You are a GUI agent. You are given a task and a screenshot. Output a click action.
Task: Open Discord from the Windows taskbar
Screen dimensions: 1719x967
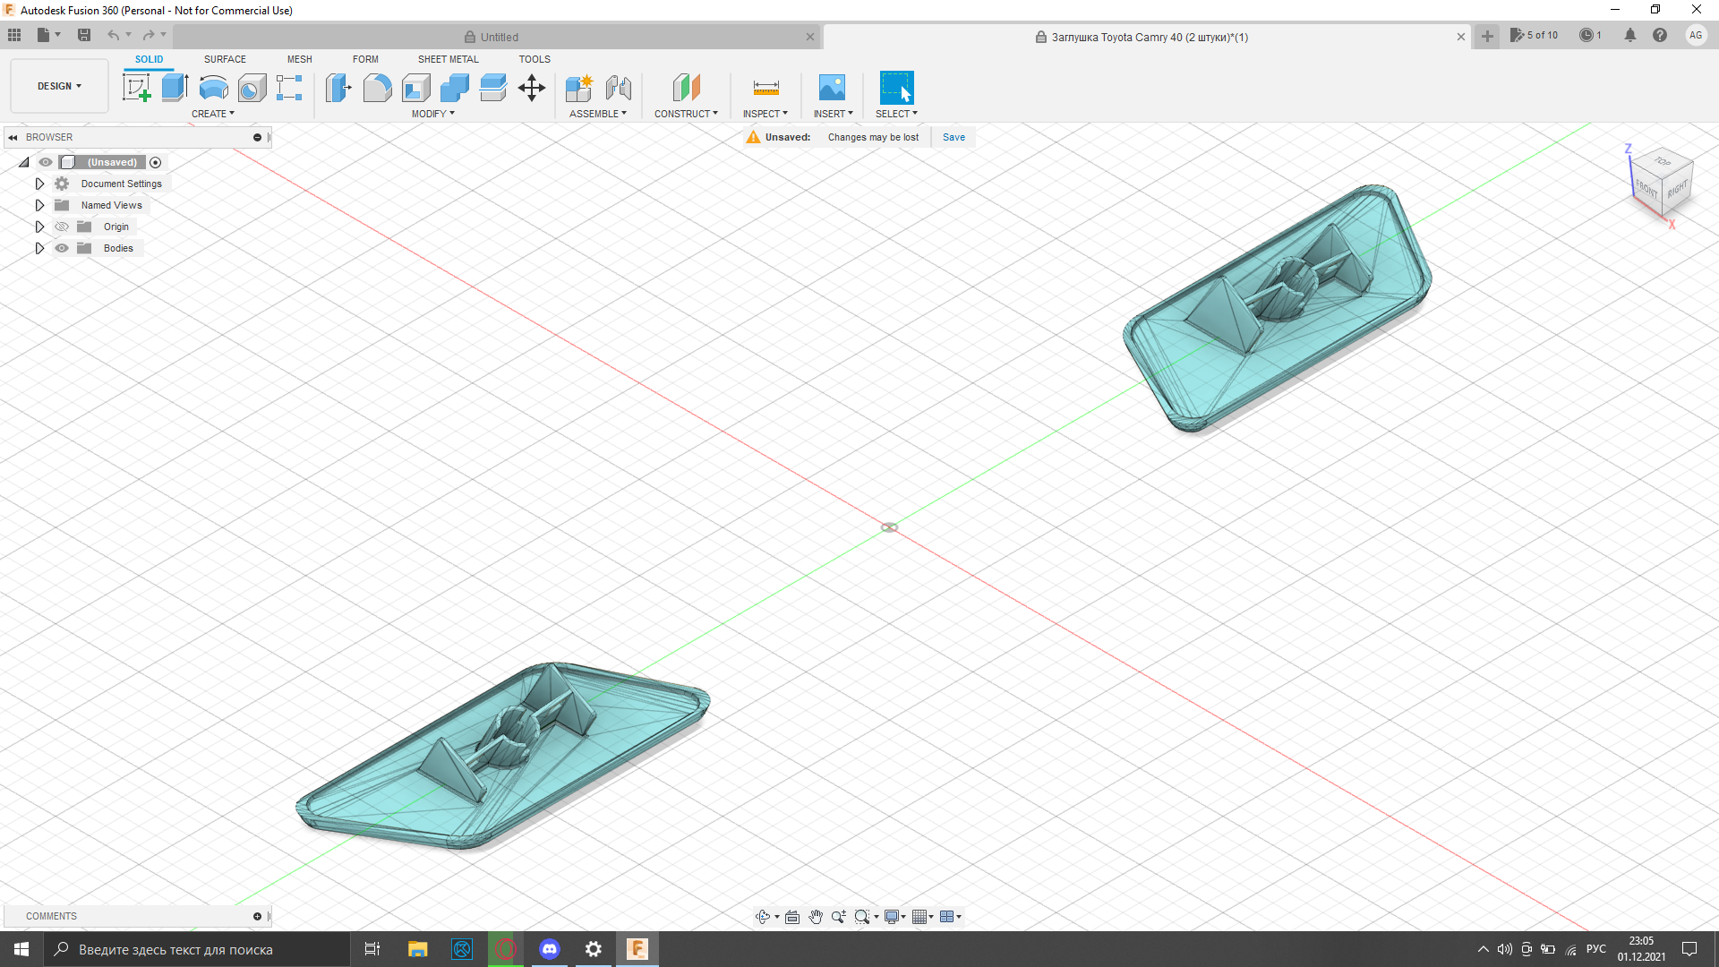pos(550,949)
